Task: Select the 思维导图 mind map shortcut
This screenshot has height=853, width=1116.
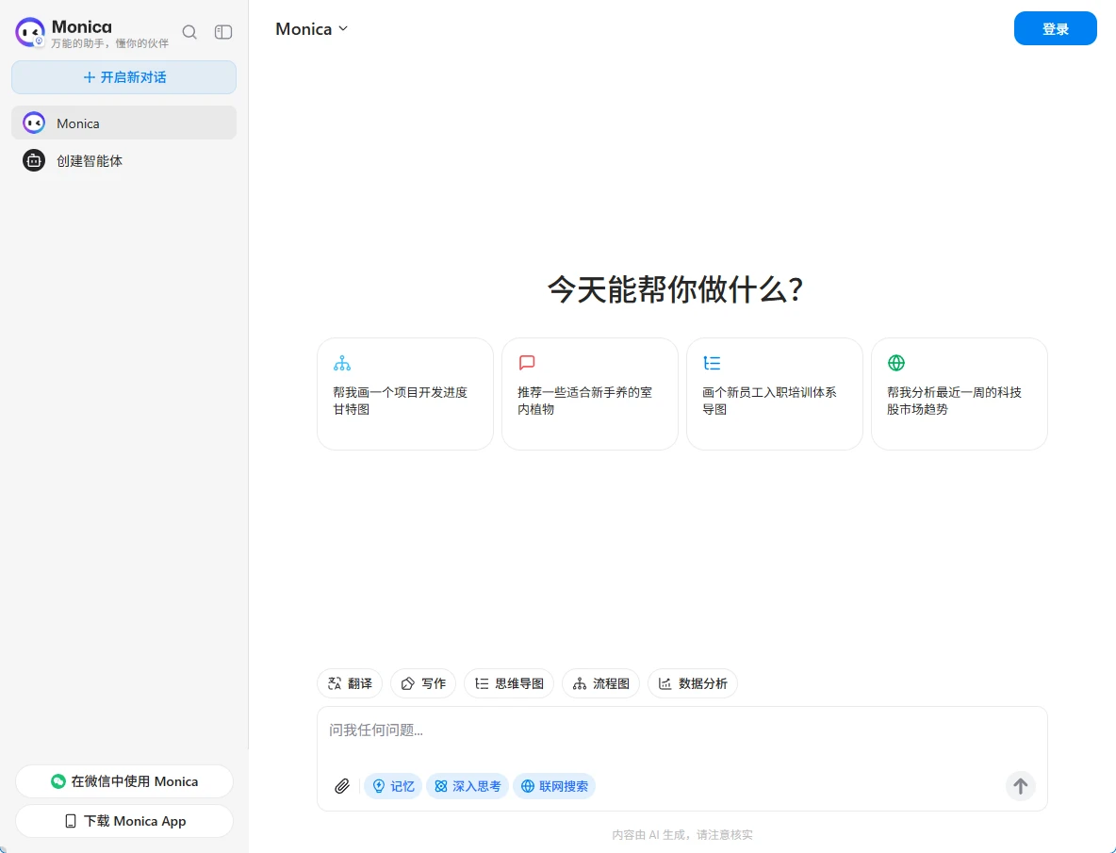Action: (x=509, y=683)
